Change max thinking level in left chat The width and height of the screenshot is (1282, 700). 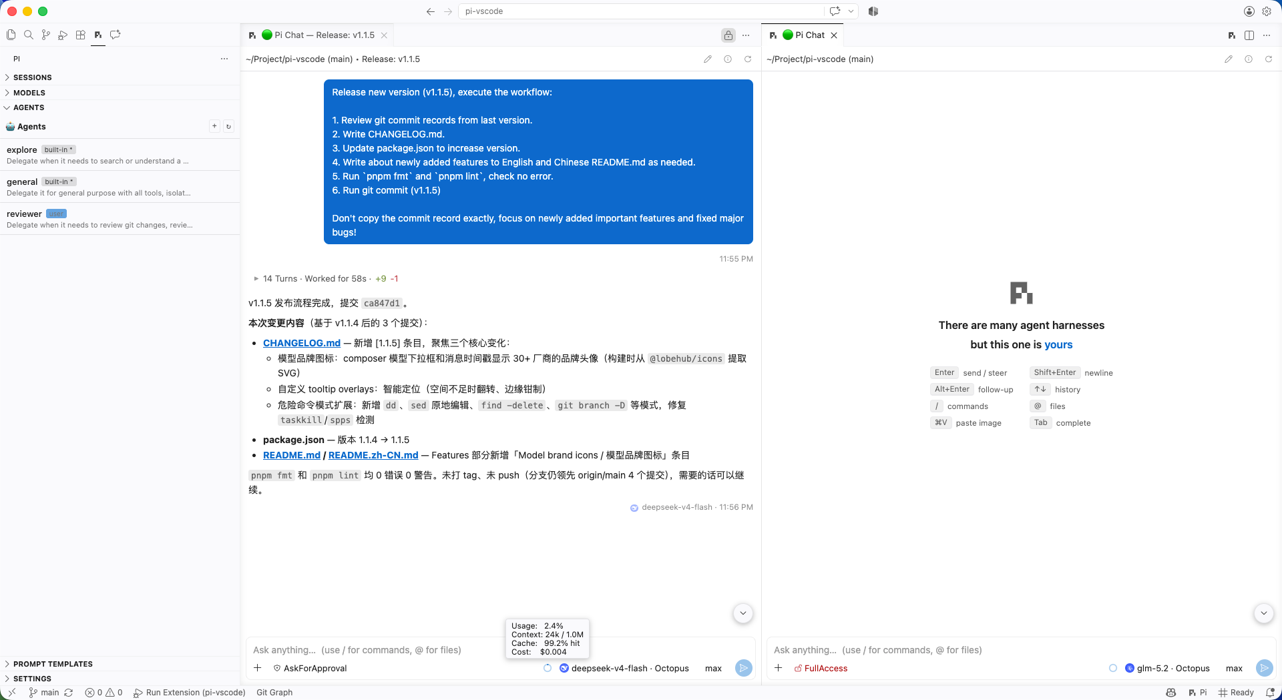point(713,668)
